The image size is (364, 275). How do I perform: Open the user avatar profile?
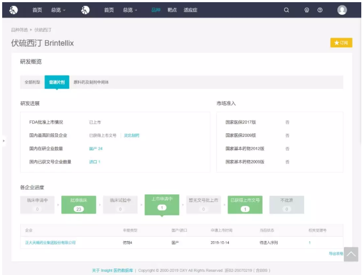coord(342,10)
